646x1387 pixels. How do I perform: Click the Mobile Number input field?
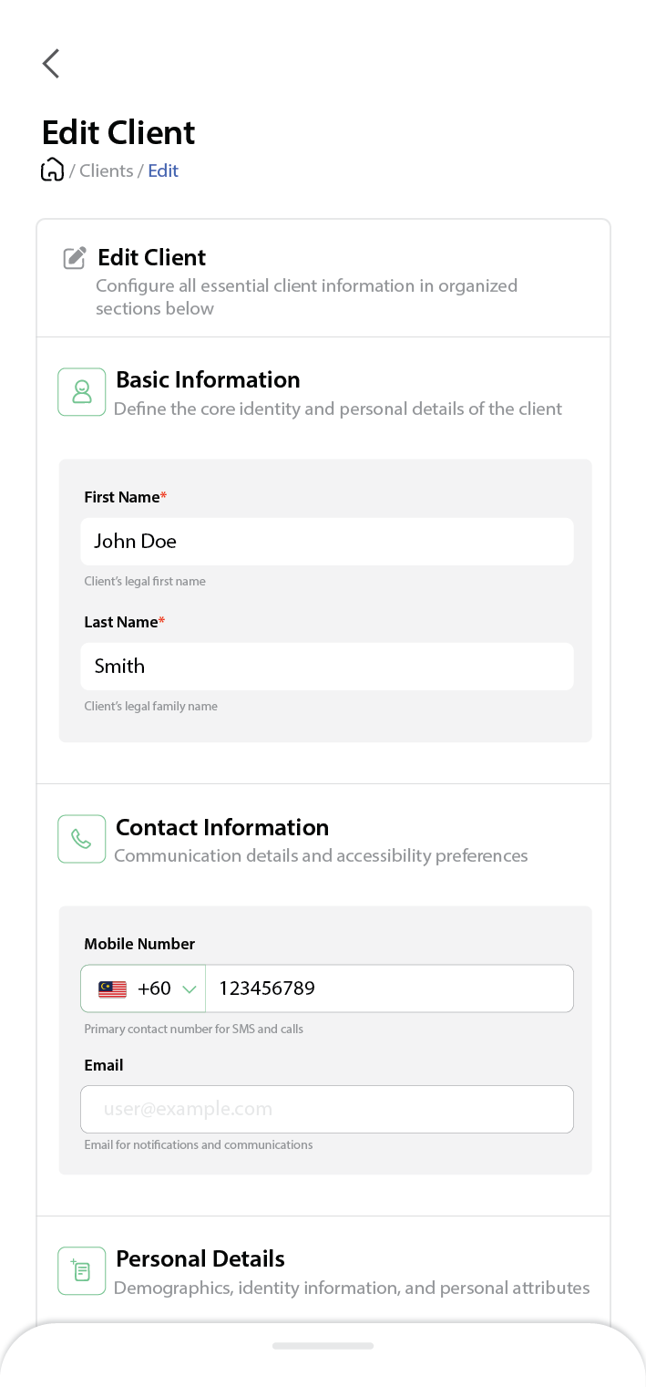(x=389, y=989)
